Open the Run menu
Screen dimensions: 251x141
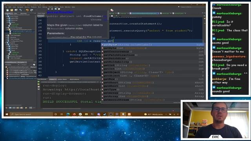pos(39,7)
